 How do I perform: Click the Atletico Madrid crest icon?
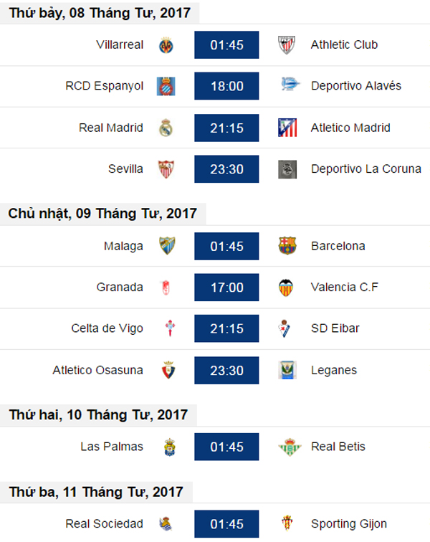coord(287,128)
